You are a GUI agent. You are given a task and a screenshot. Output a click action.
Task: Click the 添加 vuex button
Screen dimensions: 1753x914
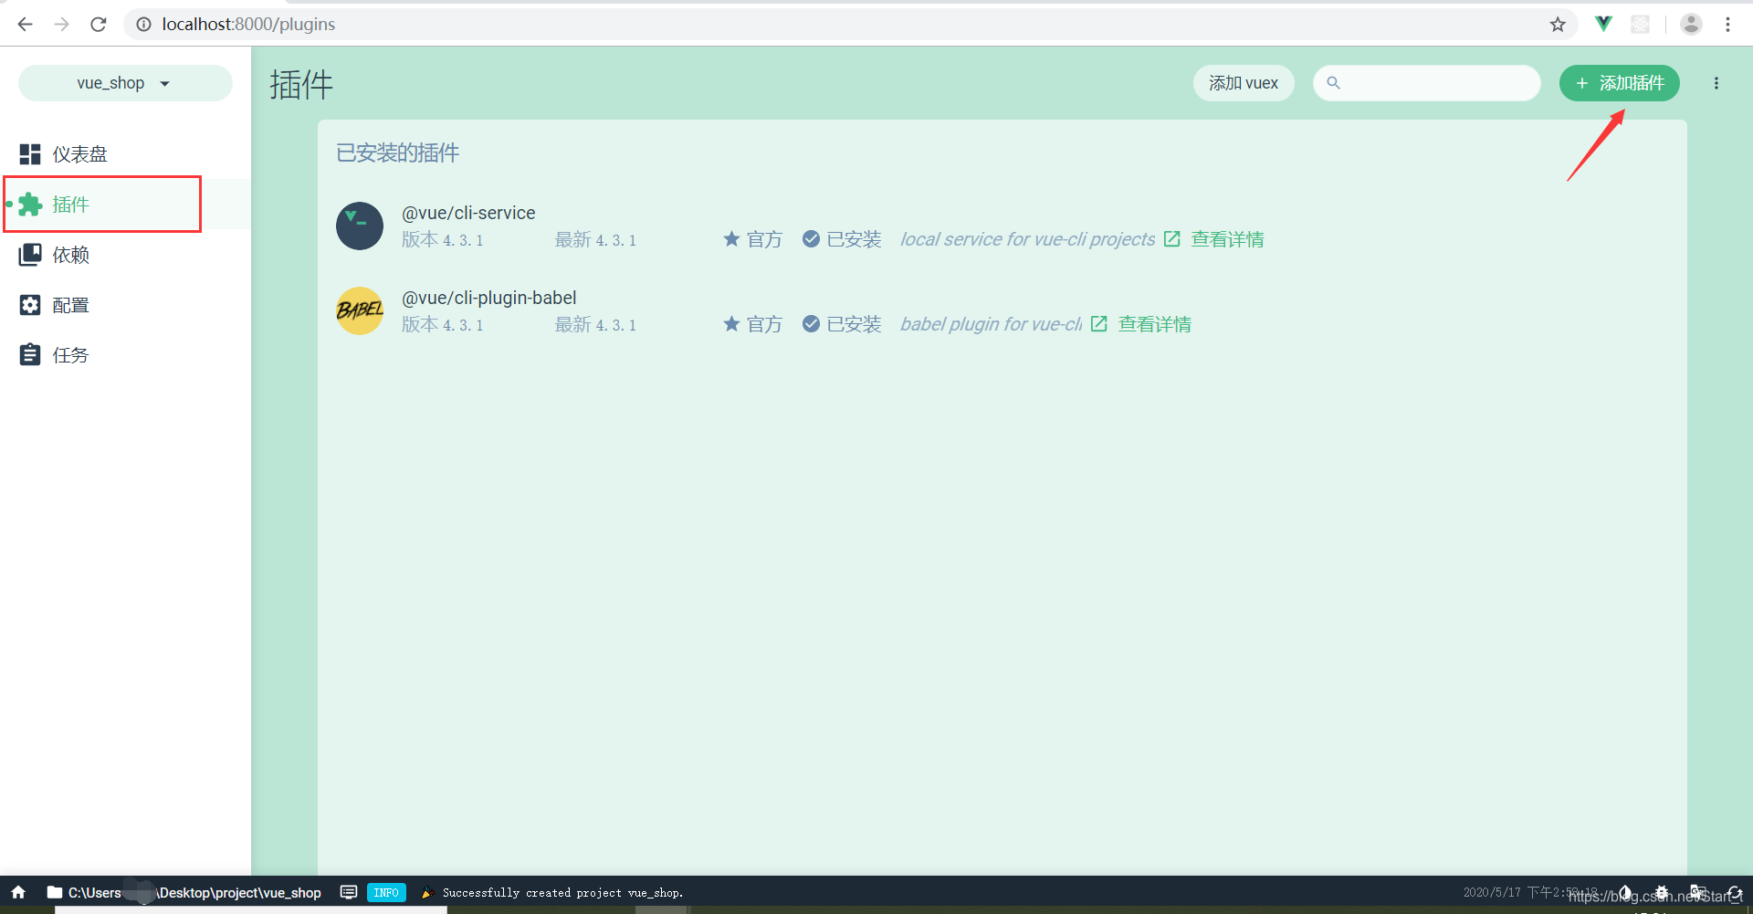(1244, 83)
